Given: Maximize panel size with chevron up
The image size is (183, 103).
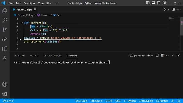Looking at the screenshot, I should [173, 55].
